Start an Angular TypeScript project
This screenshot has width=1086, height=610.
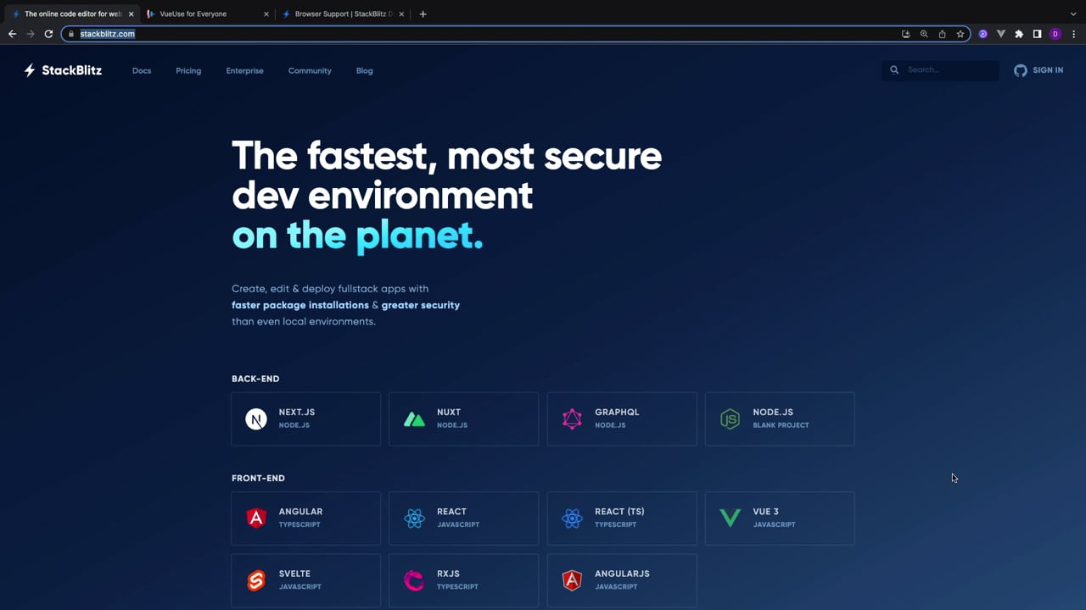tap(305, 518)
